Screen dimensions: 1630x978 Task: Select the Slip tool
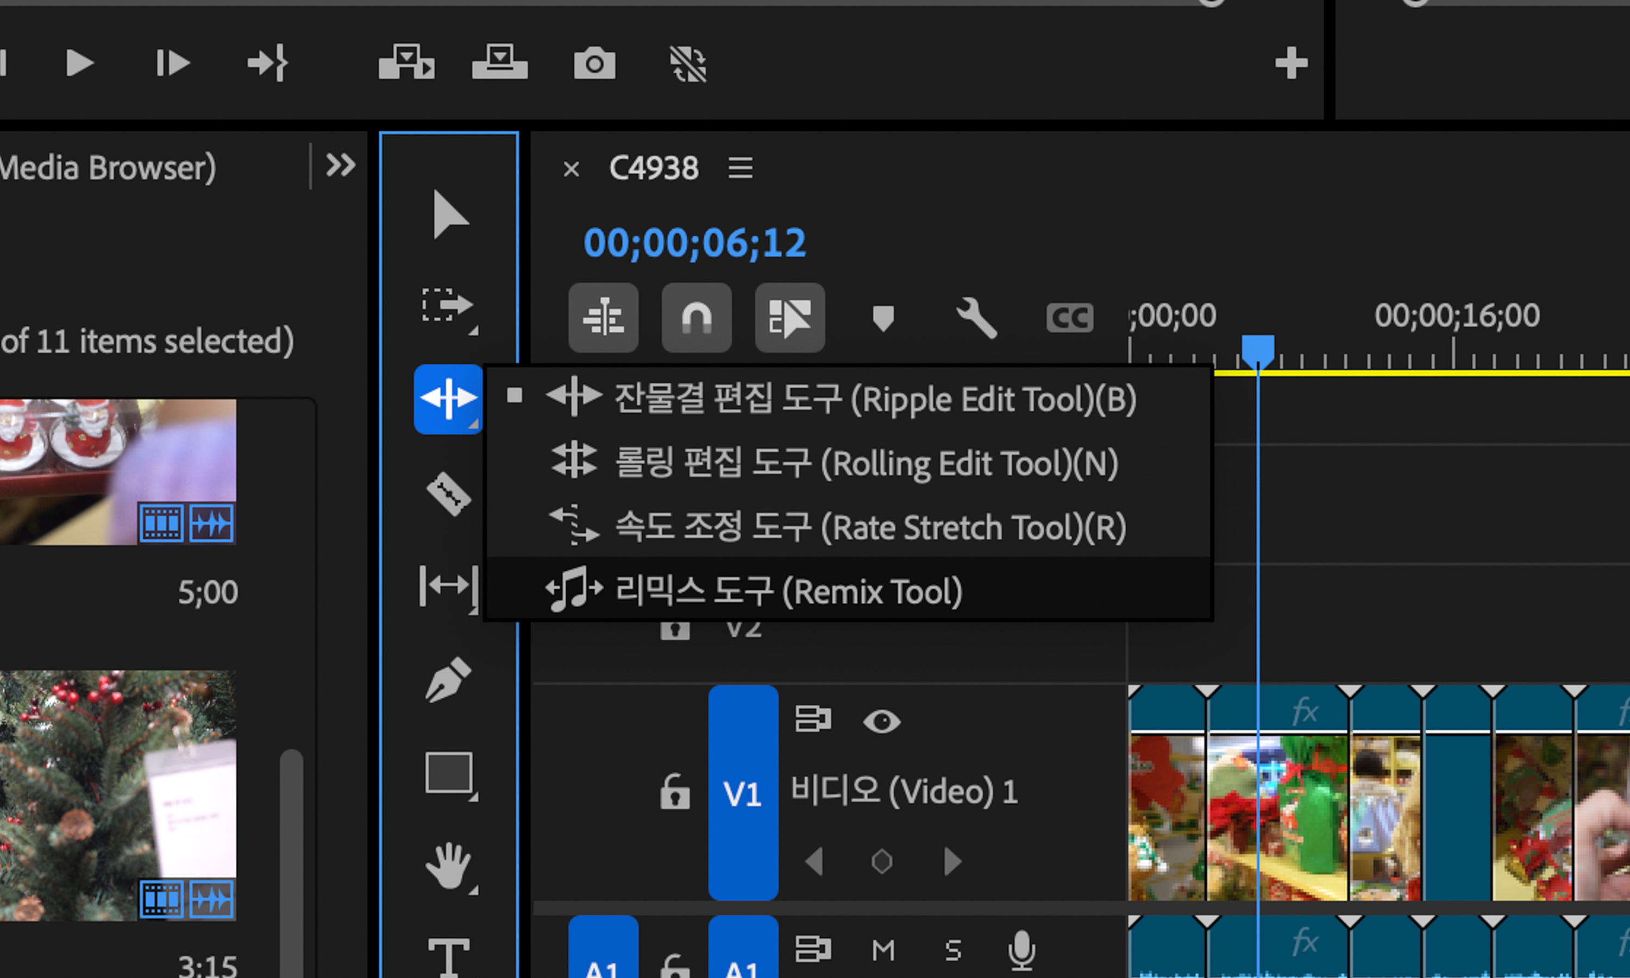pyautogui.click(x=448, y=585)
